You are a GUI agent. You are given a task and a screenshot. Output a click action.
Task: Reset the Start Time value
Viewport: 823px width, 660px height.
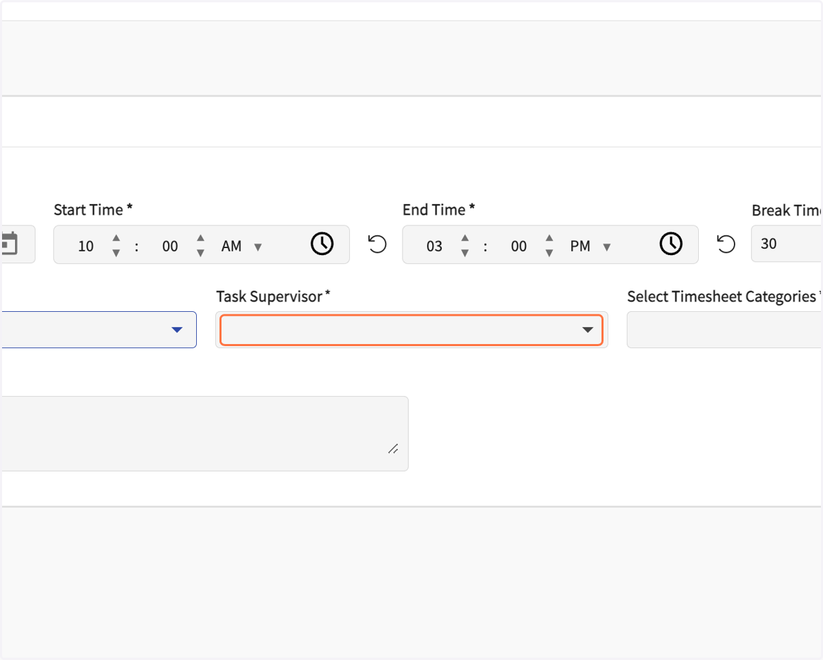377,244
